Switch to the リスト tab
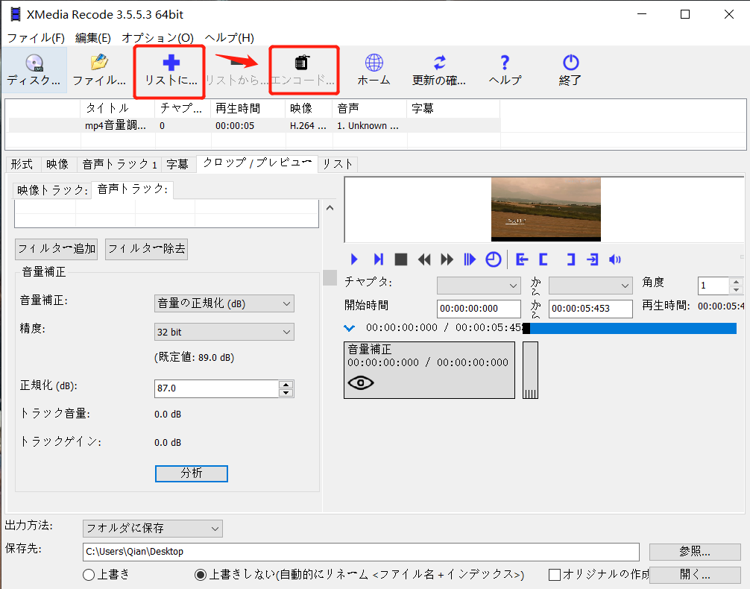Viewport: 750px width, 589px height. click(x=338, y=164)
